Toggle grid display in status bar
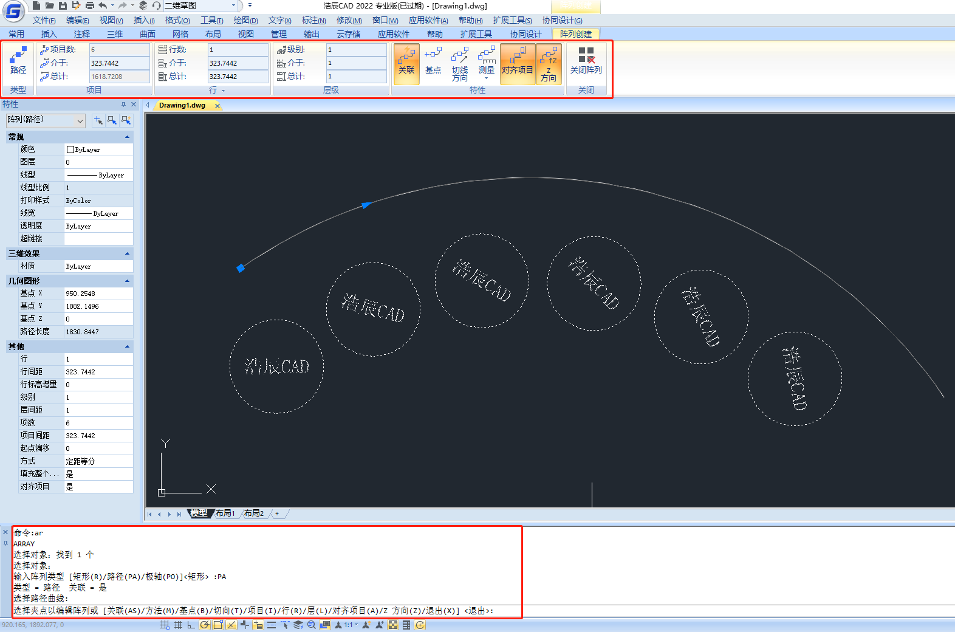 [x=178, y=625]
